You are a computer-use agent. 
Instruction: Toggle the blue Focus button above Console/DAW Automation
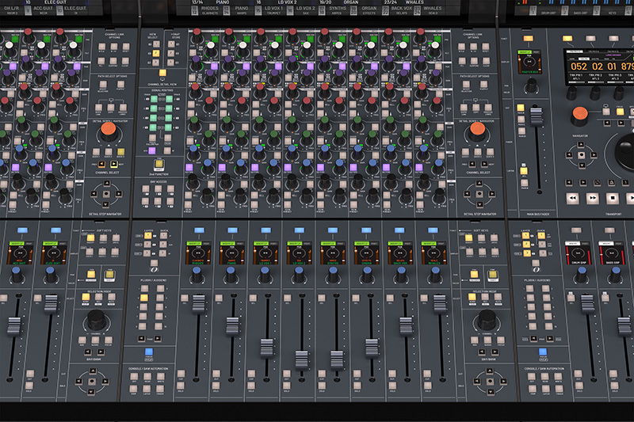[x=148, y=353]
